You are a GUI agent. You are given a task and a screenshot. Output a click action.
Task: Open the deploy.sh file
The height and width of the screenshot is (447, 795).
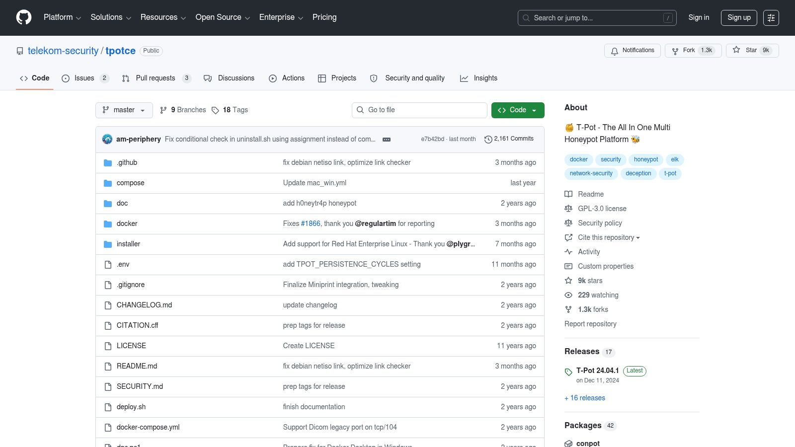pyautogui.click(x=131, y=407)
